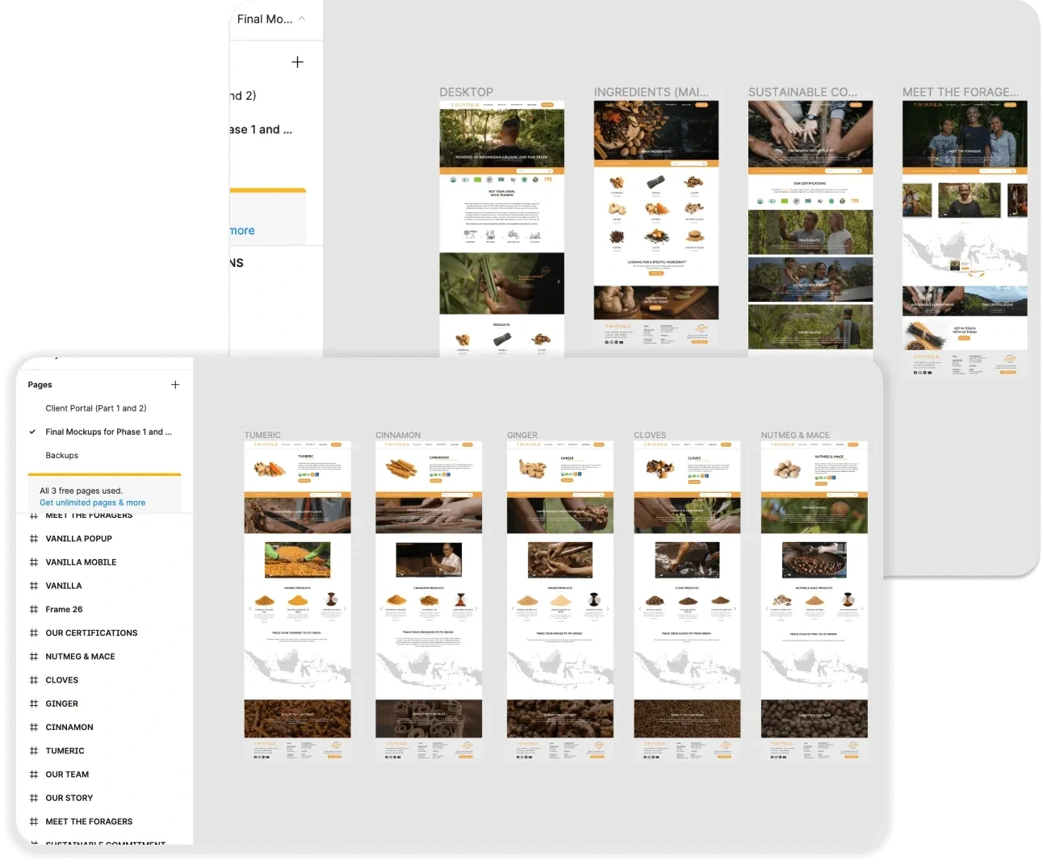Click the Desktop homepage mockup in back window
Viewport: 1043px width, 864px height.
[502, 229]
